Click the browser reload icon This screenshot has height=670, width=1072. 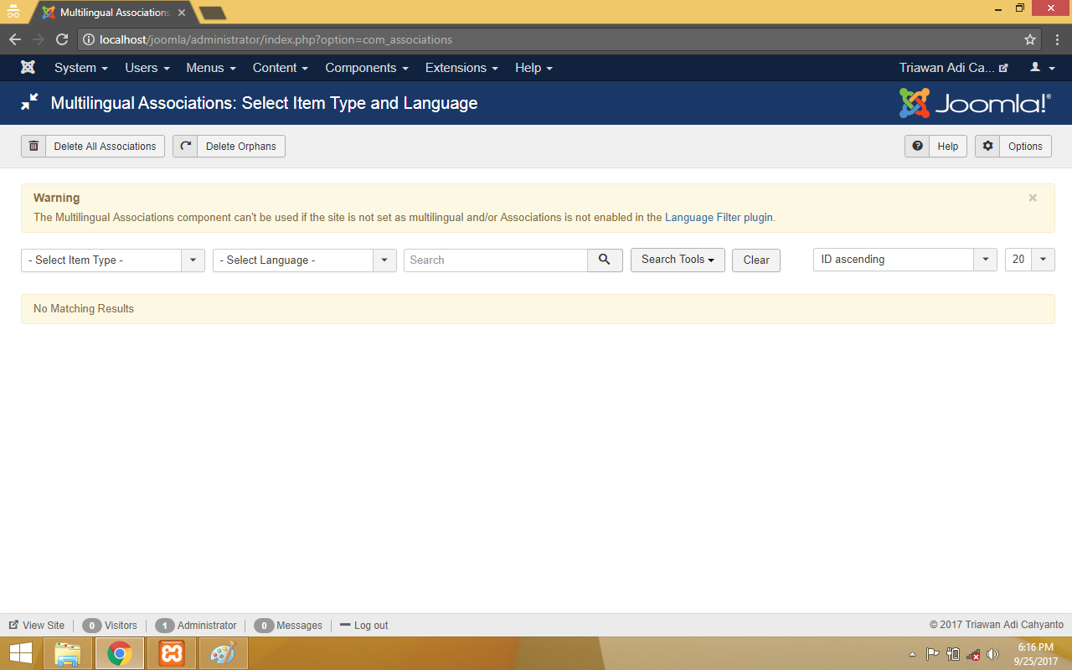click(x=61, y=39)
